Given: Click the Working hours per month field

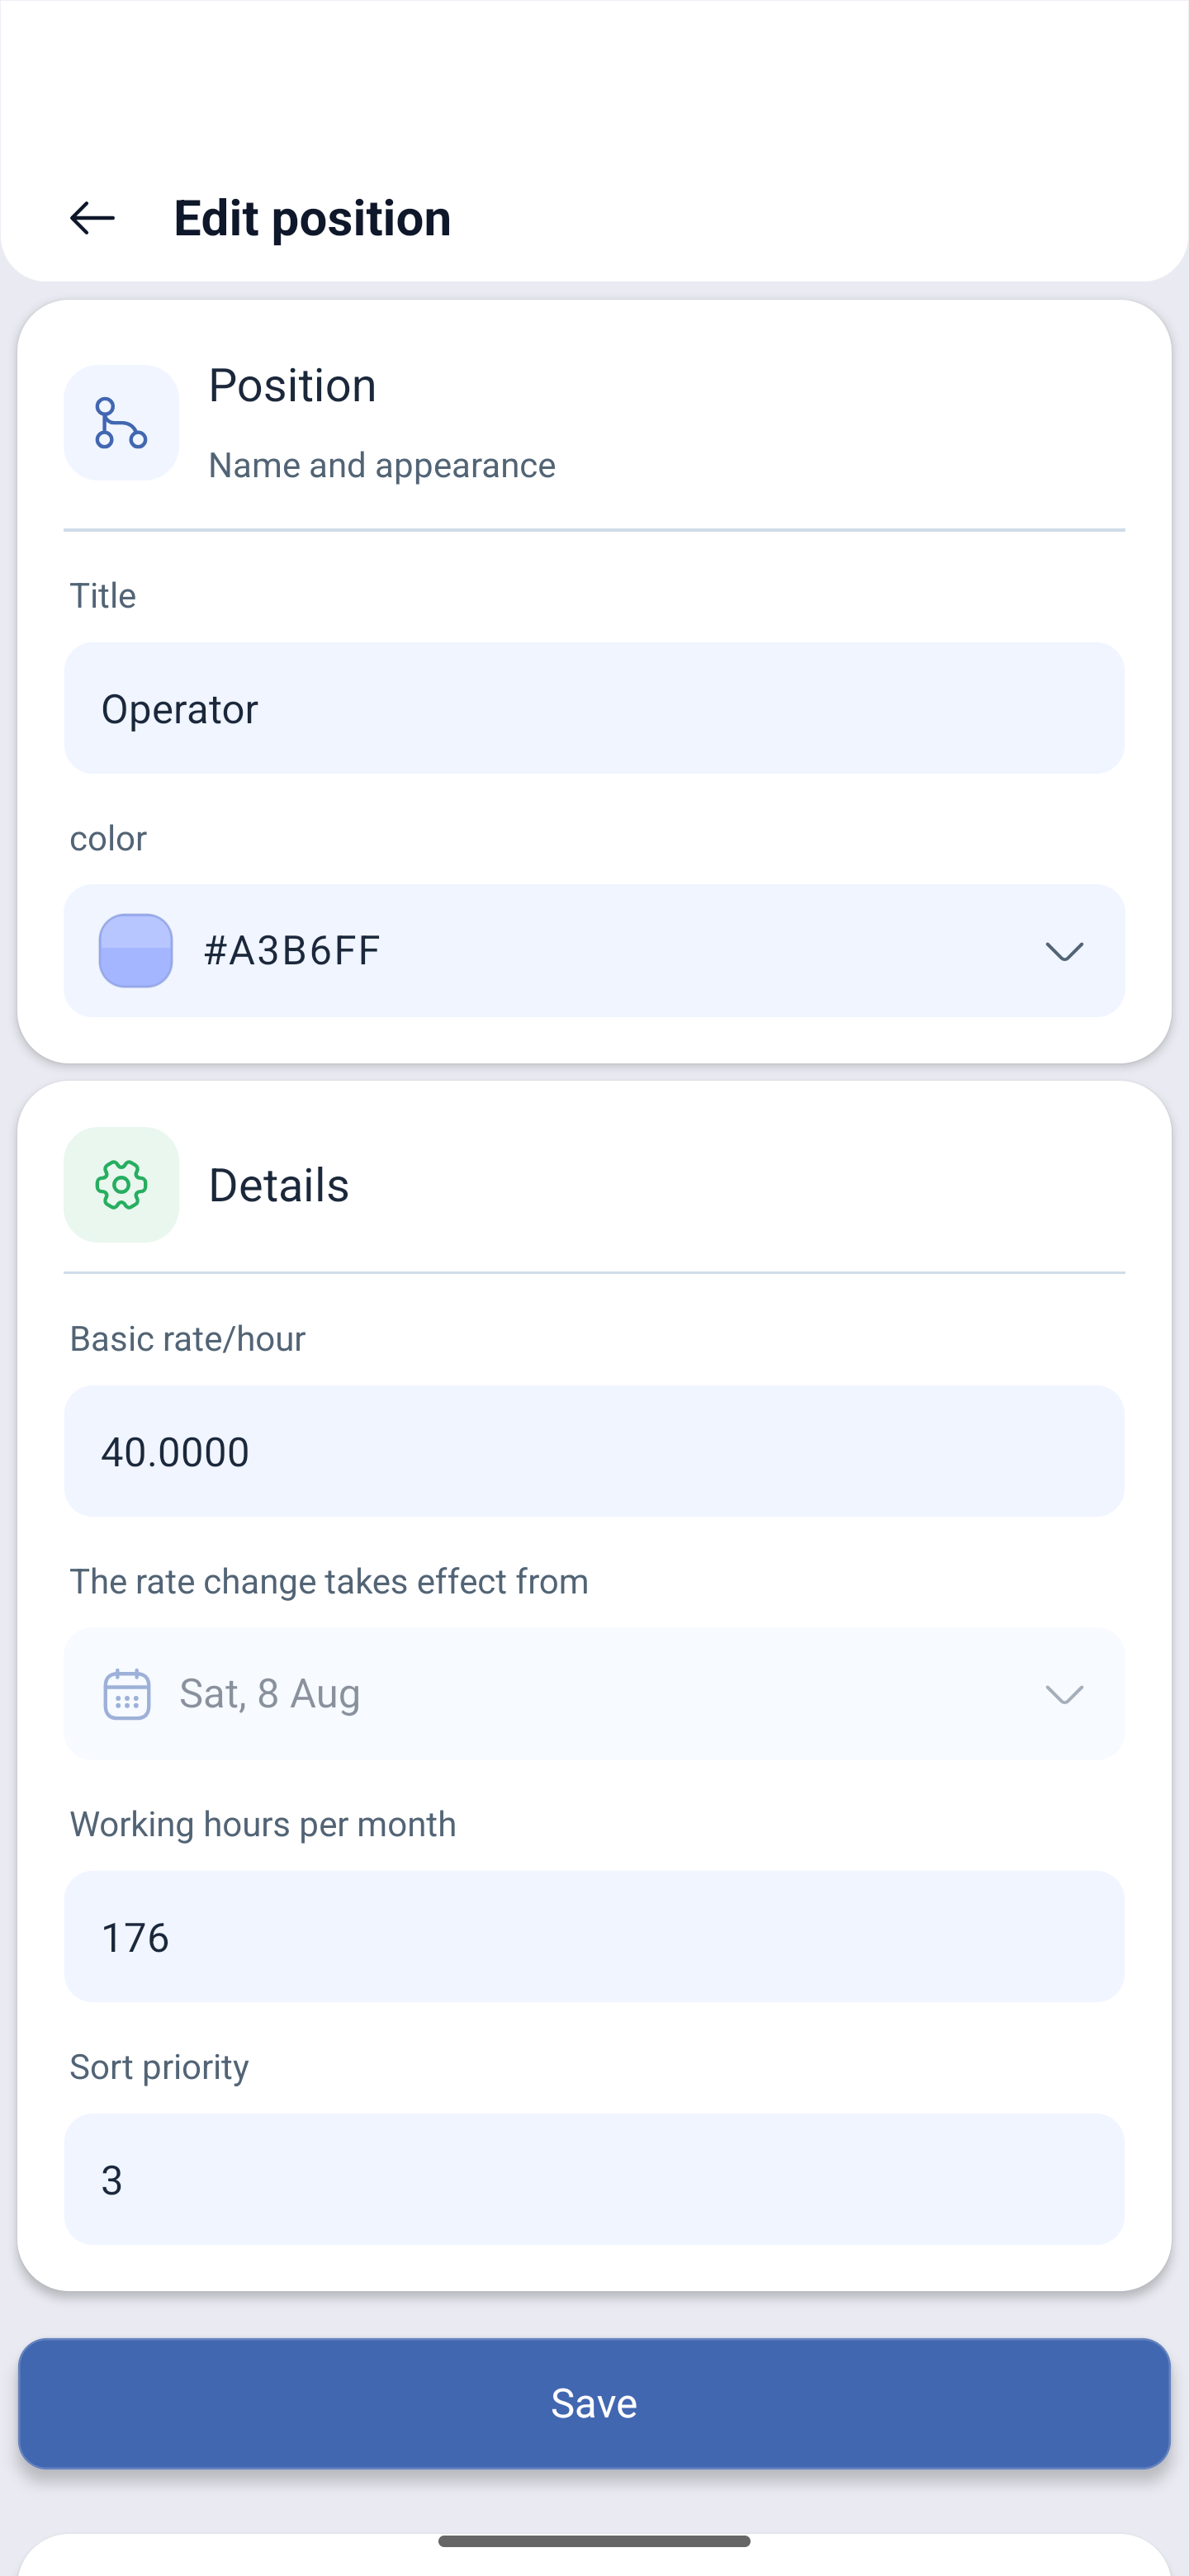Looking at the screenshot, I should point(594,1937).
